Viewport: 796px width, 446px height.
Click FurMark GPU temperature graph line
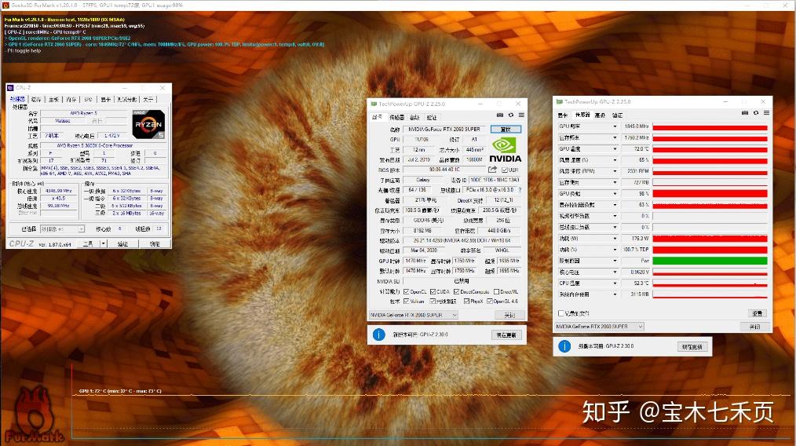click(430, 395)
